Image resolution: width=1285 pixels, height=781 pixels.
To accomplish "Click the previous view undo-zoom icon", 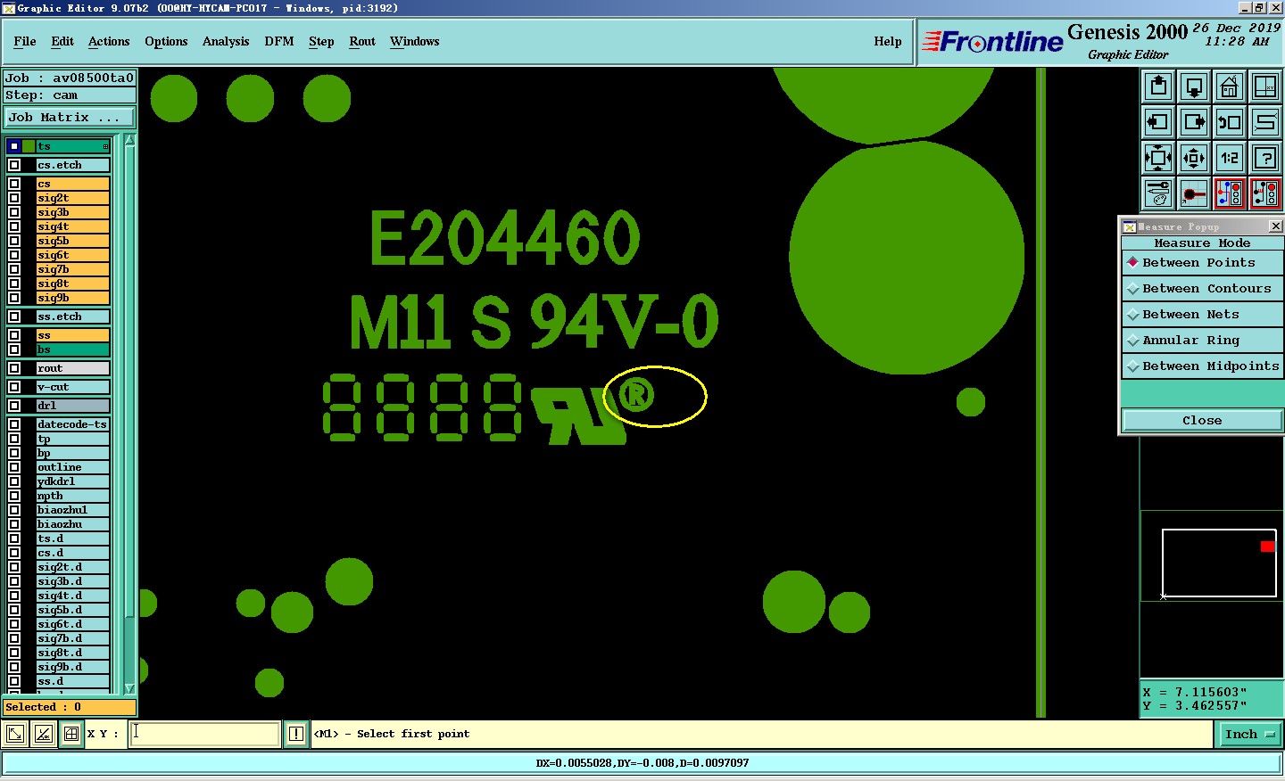I will tap(1230, 122).
